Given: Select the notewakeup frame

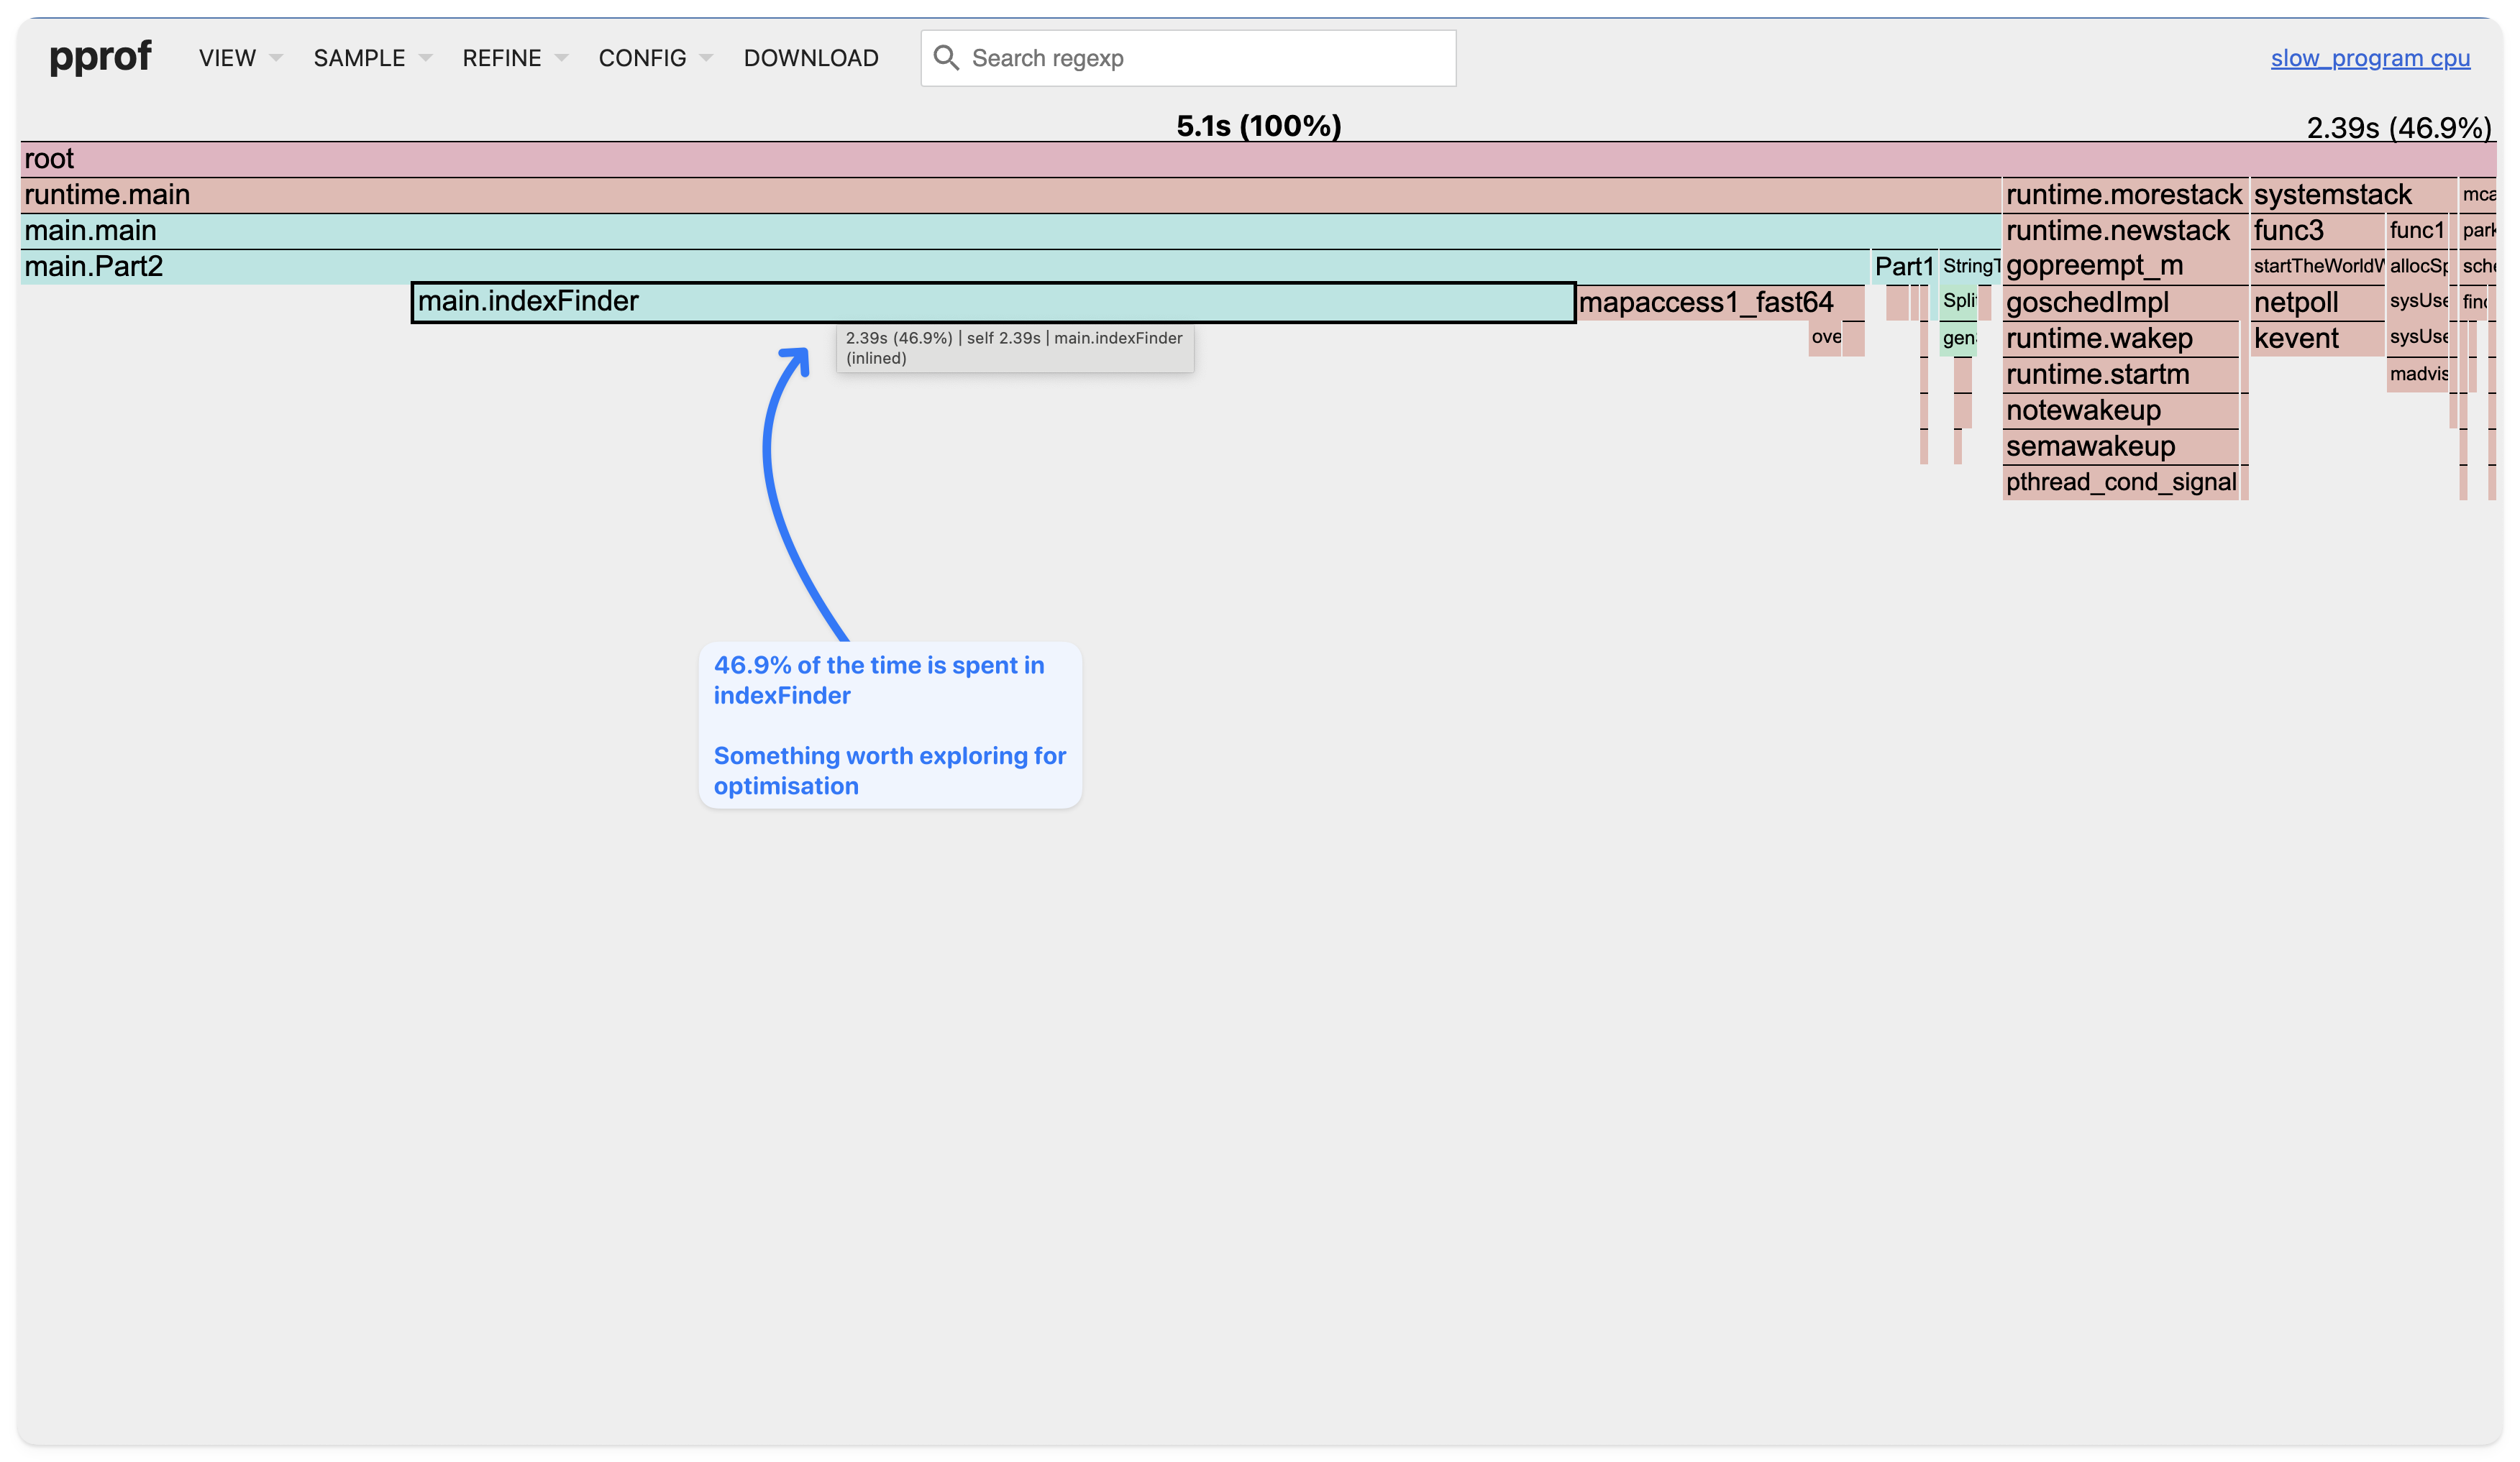Looking at the screenshot, I should tap(2121, 410).
